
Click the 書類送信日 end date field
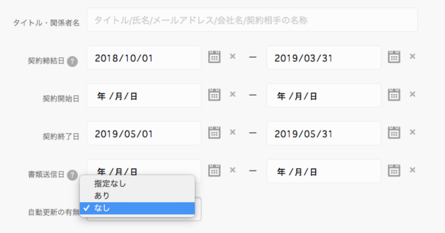(324, 171)
